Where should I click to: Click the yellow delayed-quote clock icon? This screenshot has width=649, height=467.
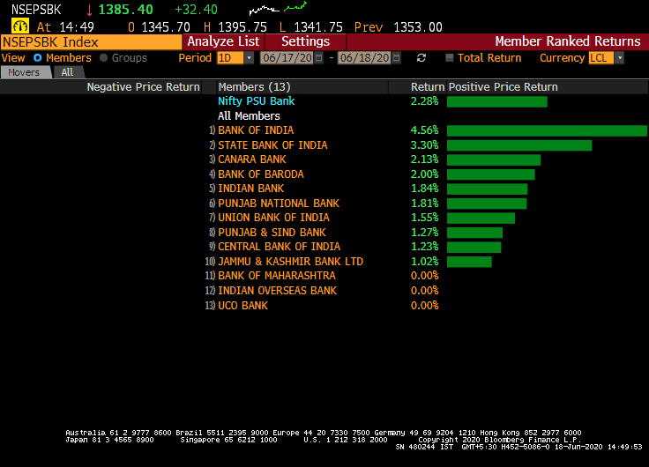coord(19,26)
